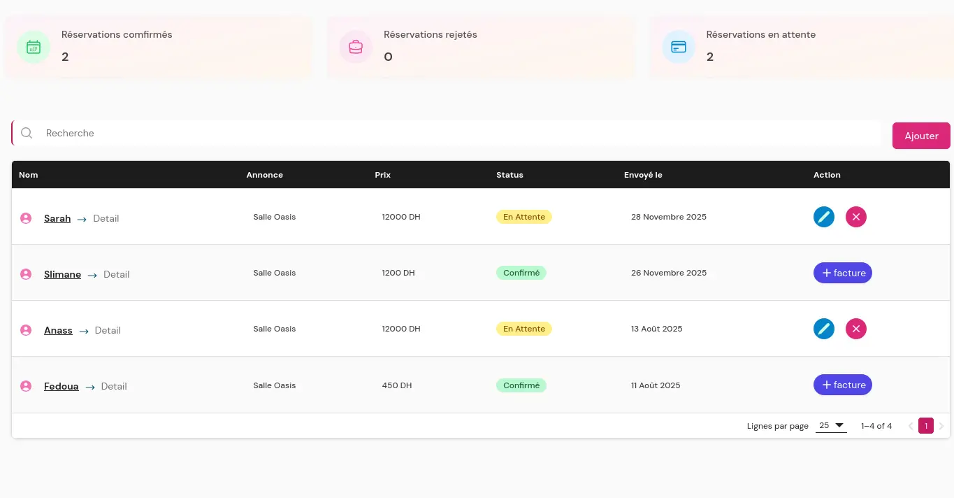Click Salle Oasis in Sarah's row
The image size is (954, 498).
click(275, 217)
